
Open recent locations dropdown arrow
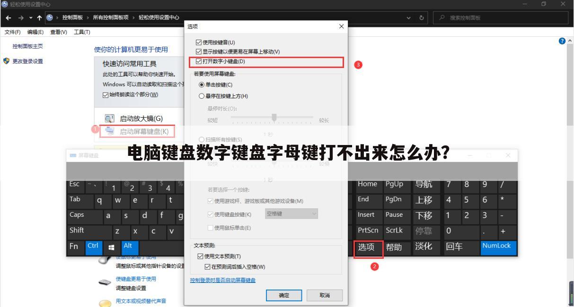tap(31, 18)
